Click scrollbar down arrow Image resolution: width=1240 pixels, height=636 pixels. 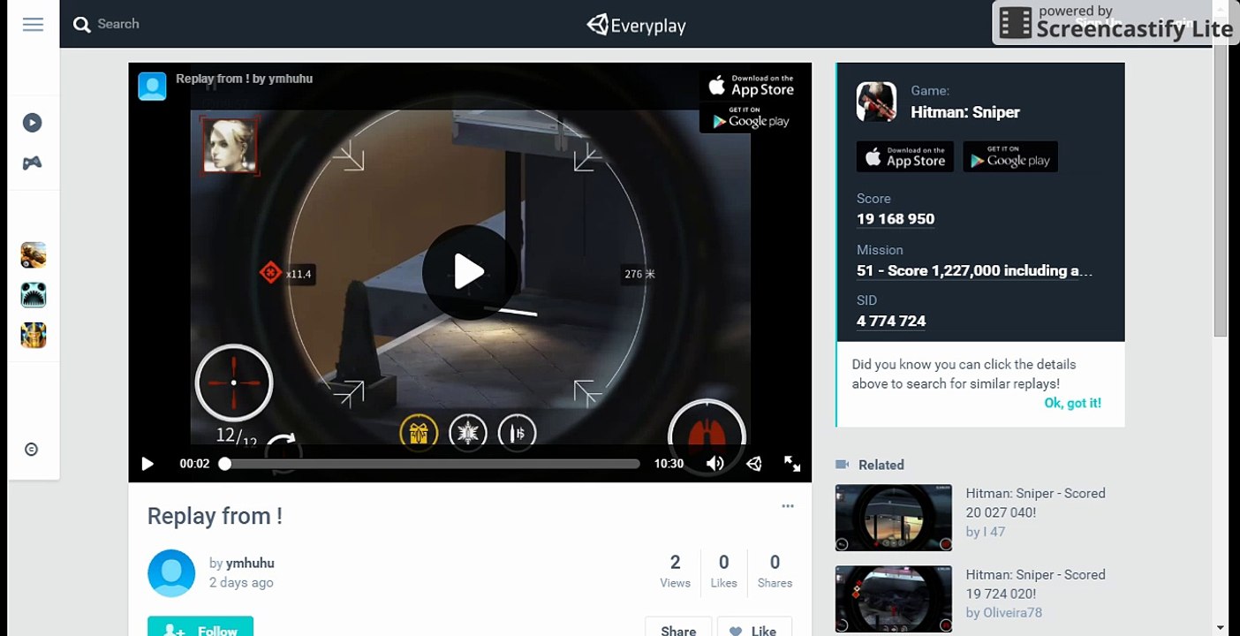1221,628
